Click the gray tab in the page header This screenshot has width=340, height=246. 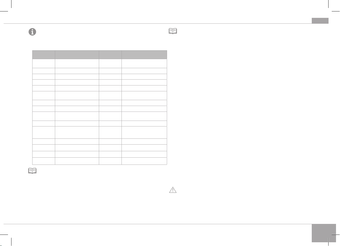[320, 21]
